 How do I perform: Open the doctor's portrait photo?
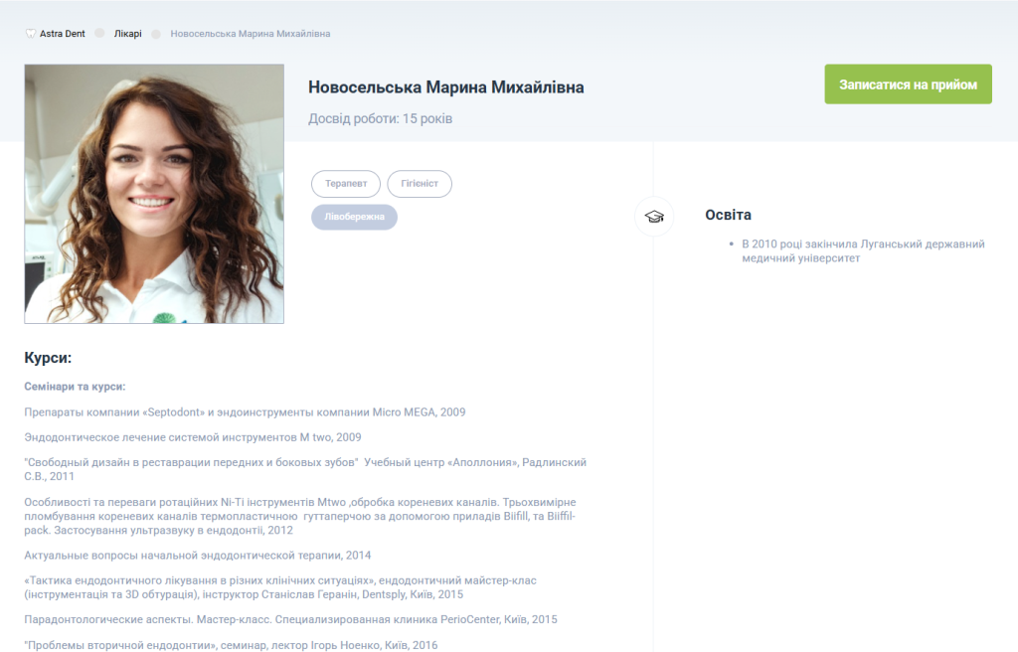click(154, 194)
